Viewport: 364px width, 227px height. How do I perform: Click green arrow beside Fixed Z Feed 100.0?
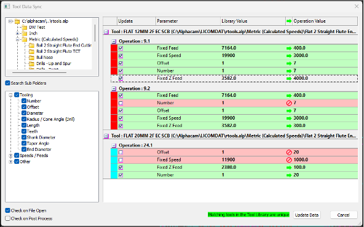pyautogui.click(x=289, y=167)
